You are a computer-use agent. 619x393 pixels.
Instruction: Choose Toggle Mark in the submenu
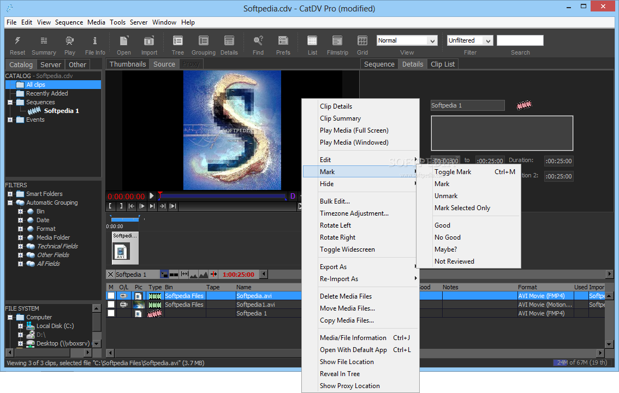click(468, 171)
